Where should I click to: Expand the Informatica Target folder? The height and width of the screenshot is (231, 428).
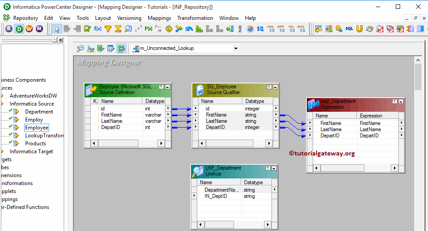[x=2, y=151]
